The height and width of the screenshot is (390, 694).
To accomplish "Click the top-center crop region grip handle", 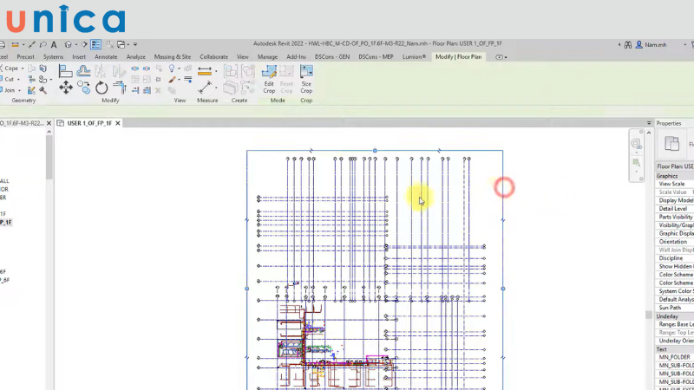I will [x=375, y=151].
